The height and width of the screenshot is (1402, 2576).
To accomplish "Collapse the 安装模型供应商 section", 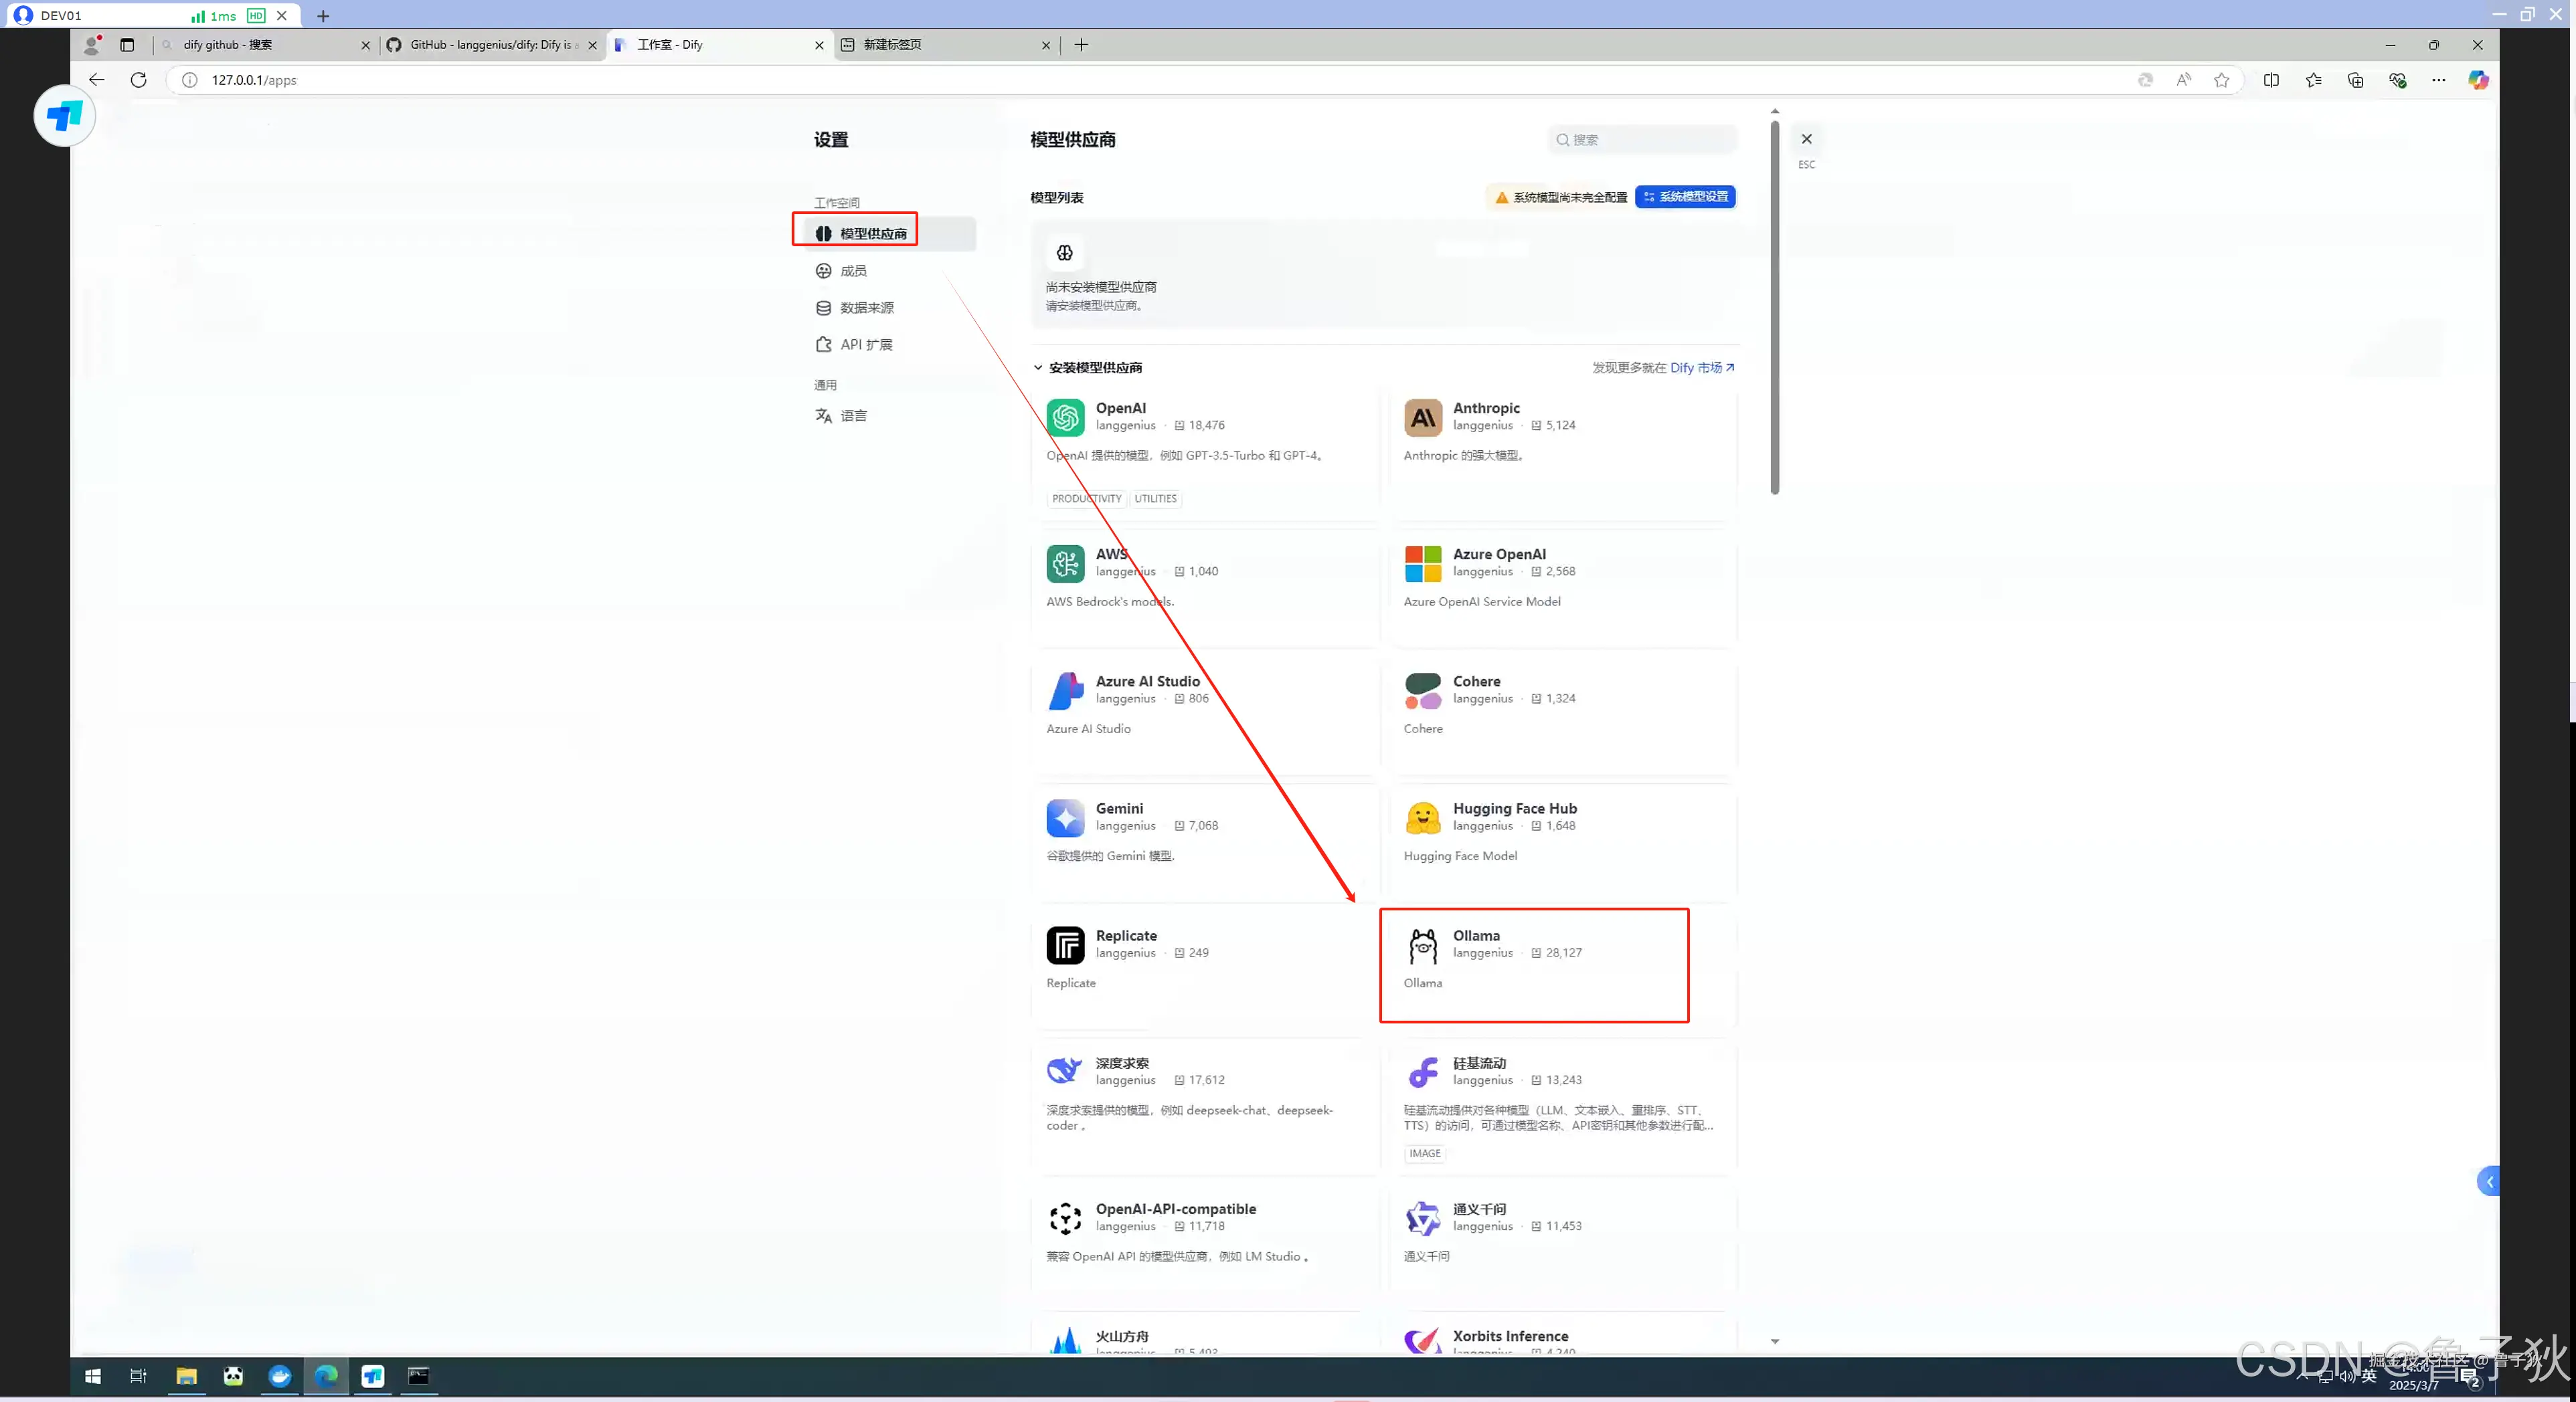I will (1038, 368).
